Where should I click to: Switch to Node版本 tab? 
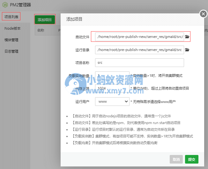(13, 28)
